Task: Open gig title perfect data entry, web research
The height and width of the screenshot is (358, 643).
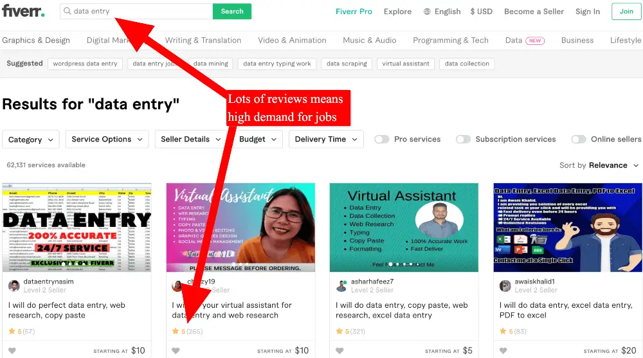Action: click(67, 310)
